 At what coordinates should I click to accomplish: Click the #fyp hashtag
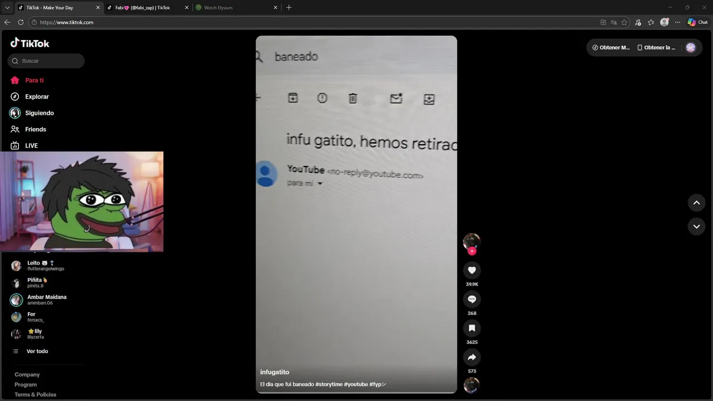[378, 384]
